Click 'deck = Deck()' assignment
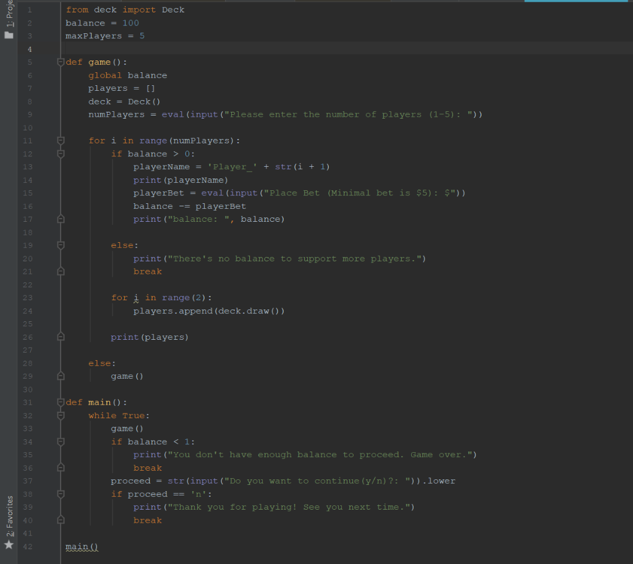Image resolution: width=633 pixels, height=564 pixels. [124, 102]
